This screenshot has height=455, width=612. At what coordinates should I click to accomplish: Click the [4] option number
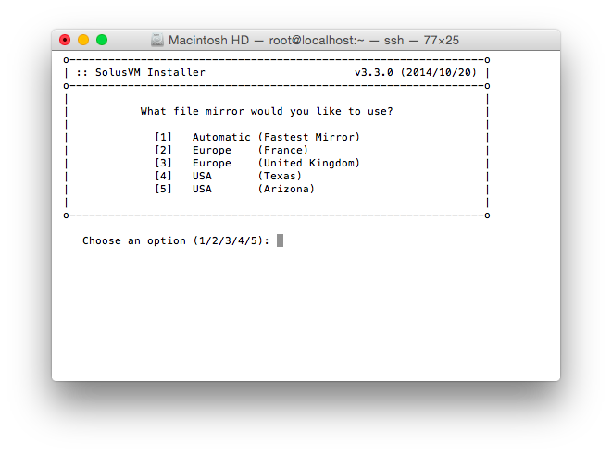(x=163, y=176)
